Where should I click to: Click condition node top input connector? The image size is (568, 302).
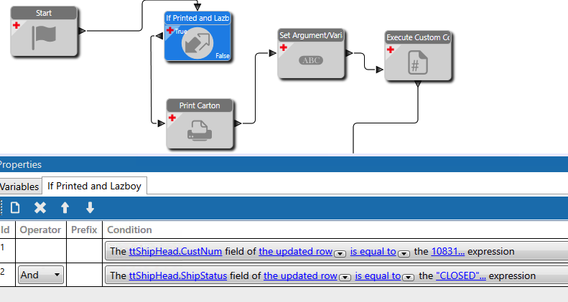click(197, 7)
